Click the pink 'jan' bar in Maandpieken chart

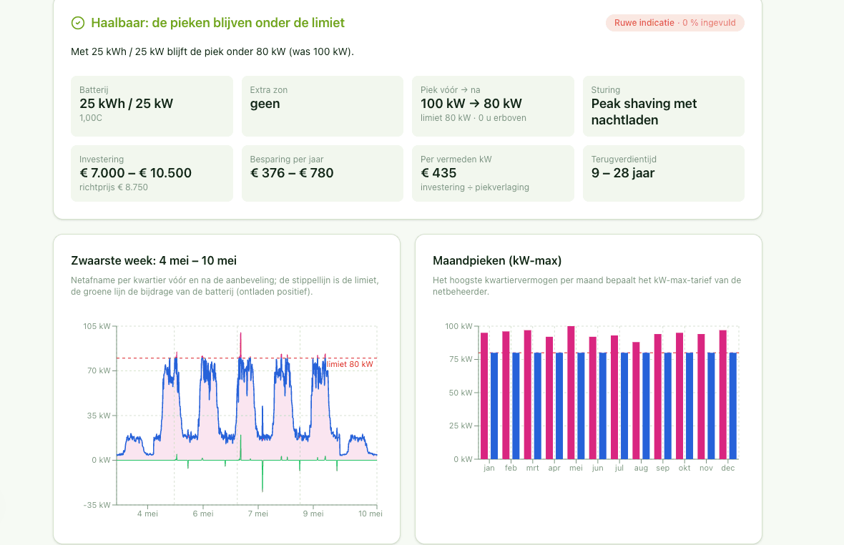point(484,396)
